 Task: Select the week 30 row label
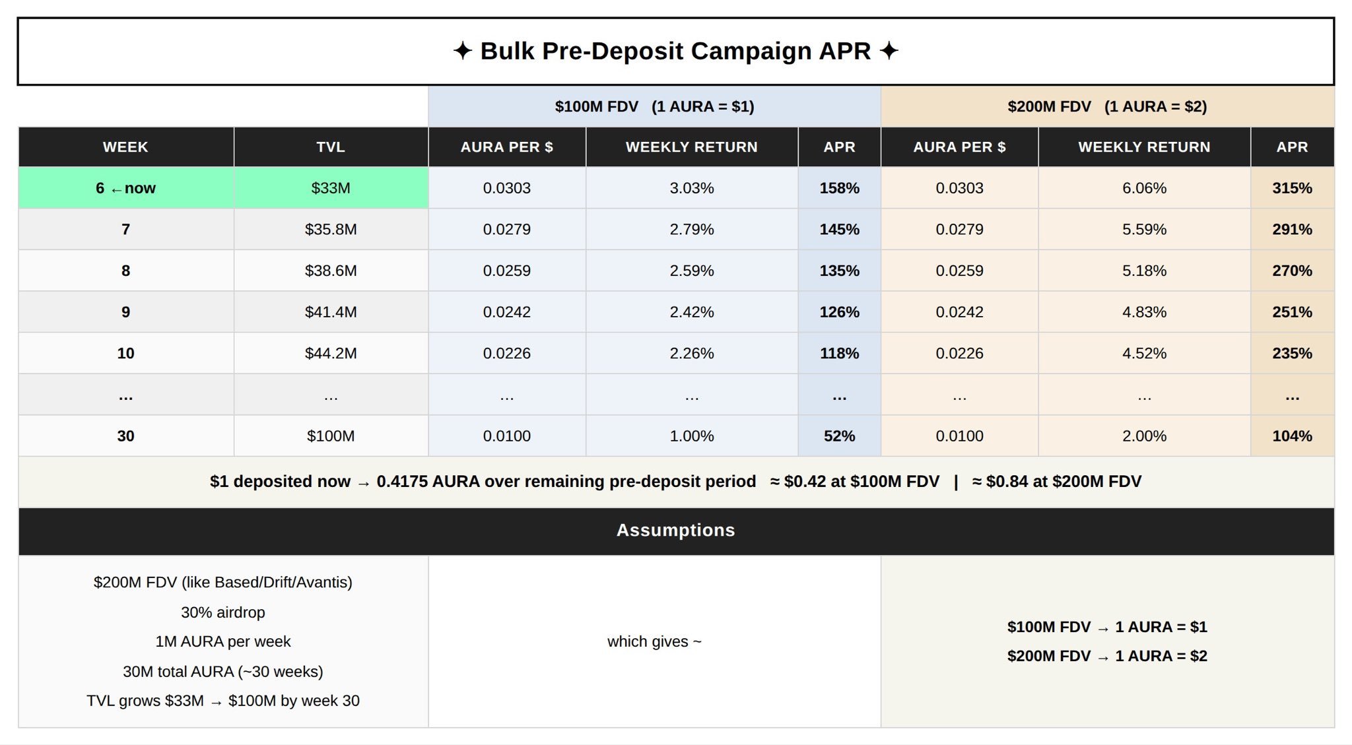click(126, 436)
